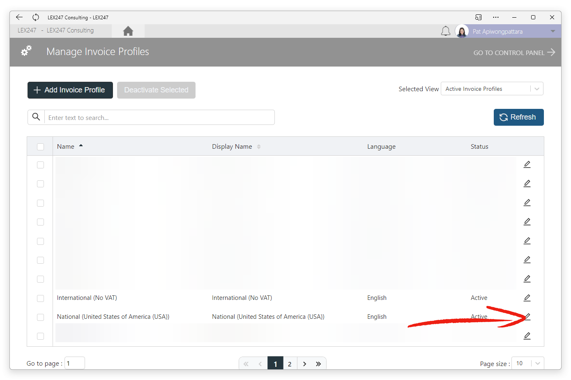Open the window's three-dots more menu

click(496, 17)
